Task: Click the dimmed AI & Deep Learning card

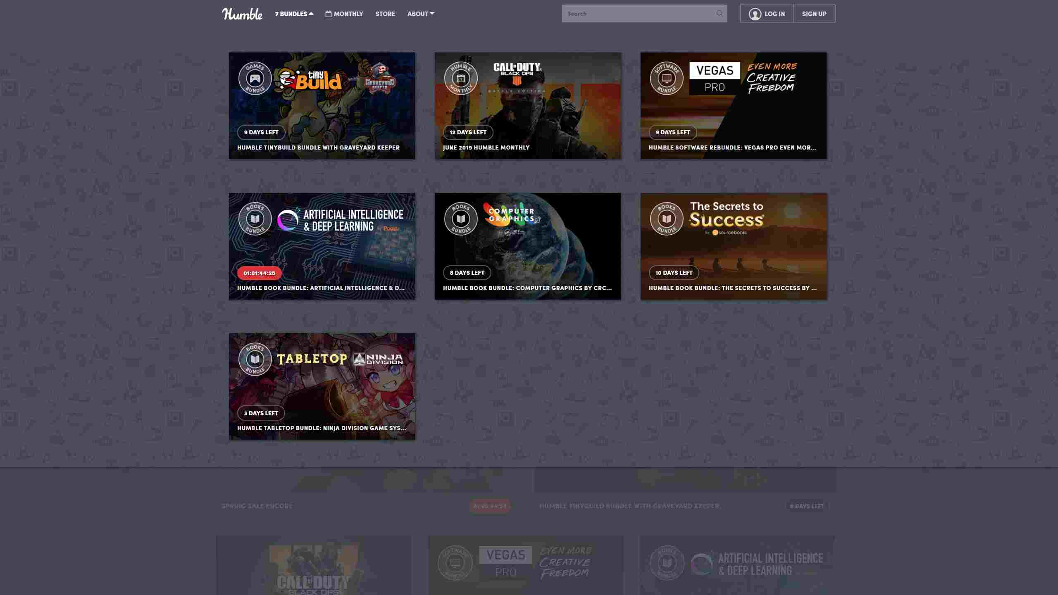Action: coord(737,565)
